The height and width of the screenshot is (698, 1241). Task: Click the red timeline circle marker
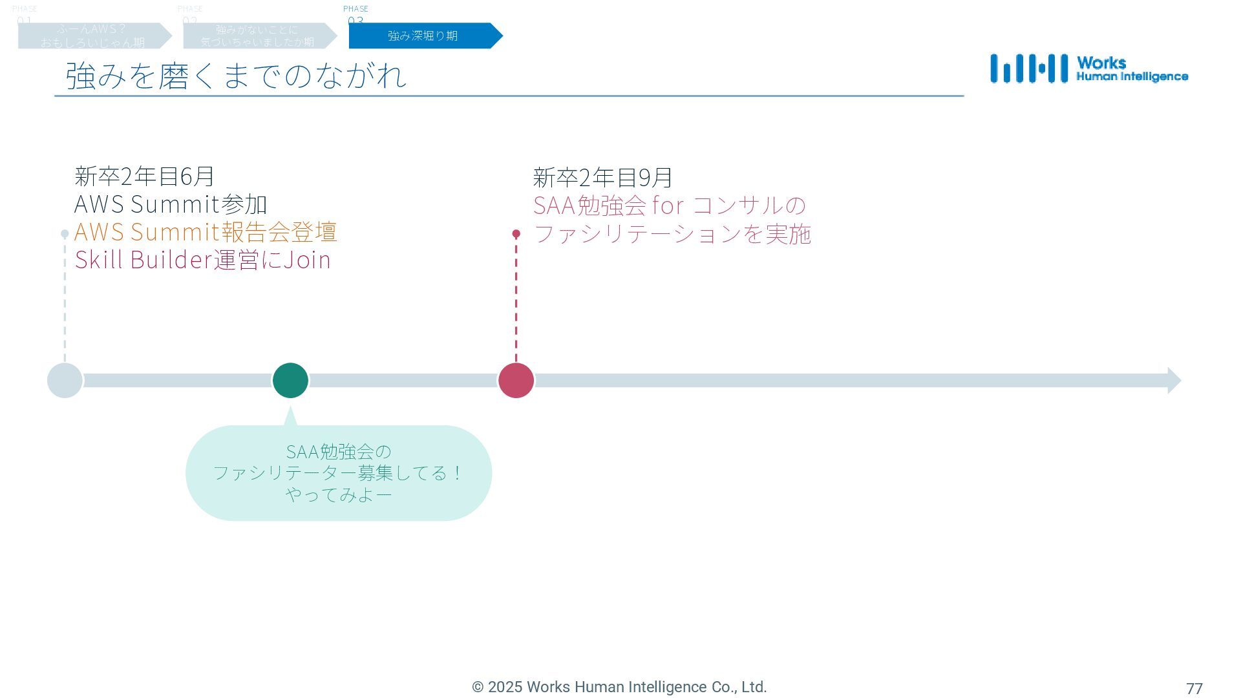pyautogui.click(x=516, y=380)
